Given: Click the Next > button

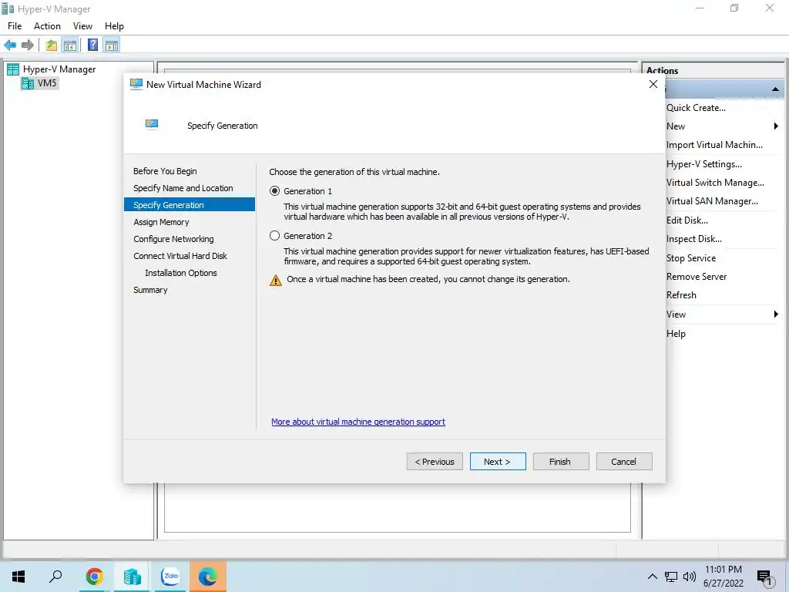Looking at the screenshot, I should (498, 462).
